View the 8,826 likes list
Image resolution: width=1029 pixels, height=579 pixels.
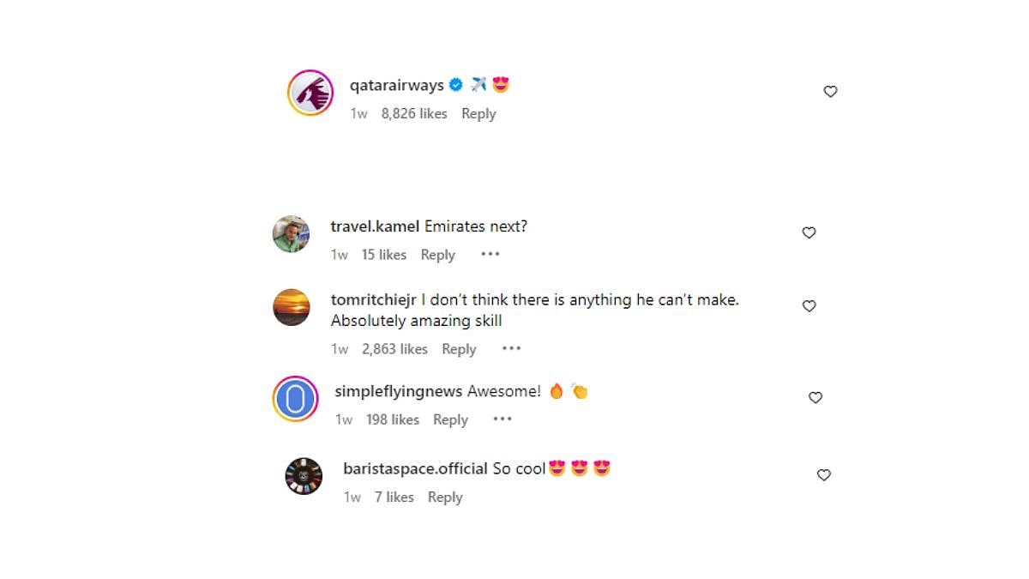tap(414, 114)
